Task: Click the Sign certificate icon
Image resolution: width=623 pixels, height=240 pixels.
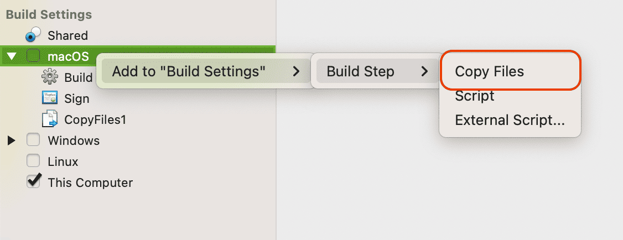Action: (x=50, y=98)
